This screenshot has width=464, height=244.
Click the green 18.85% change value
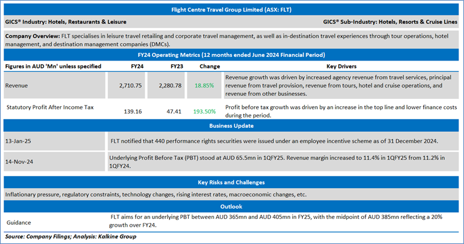(204, 86)
